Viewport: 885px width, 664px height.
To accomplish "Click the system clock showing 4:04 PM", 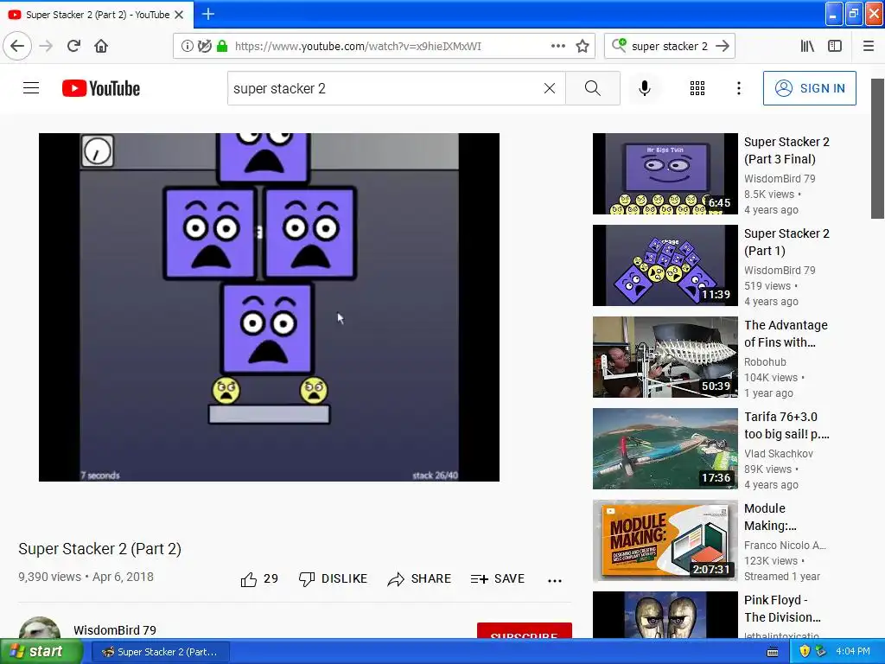I will pos(853,652).
